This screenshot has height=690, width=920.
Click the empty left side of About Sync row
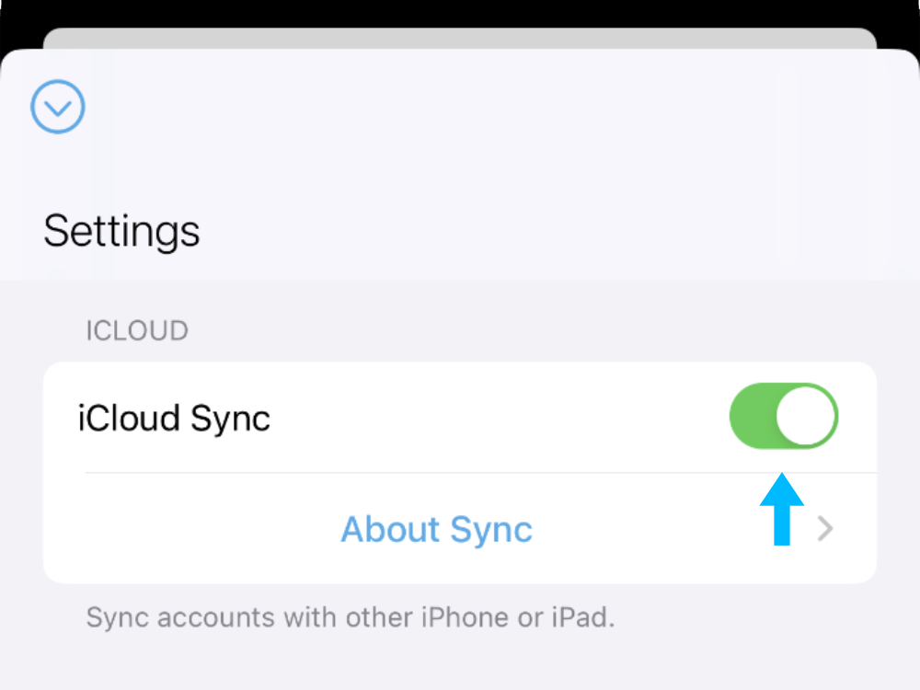(193, 529)
